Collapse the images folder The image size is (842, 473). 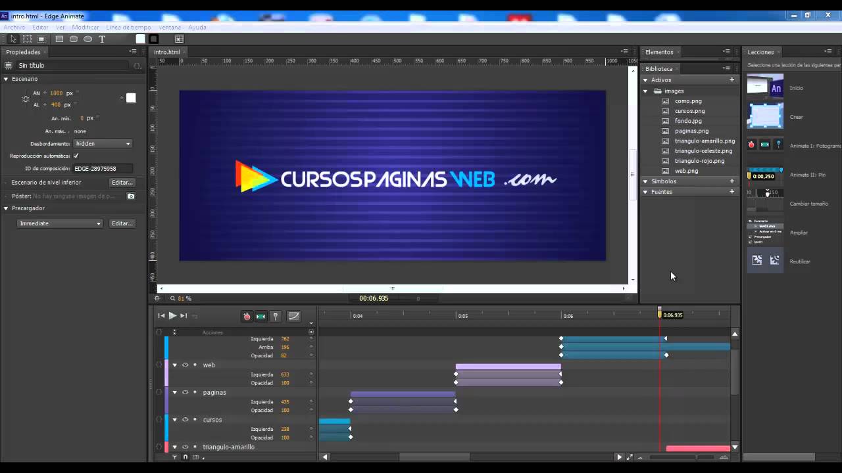tap(645, 91)
